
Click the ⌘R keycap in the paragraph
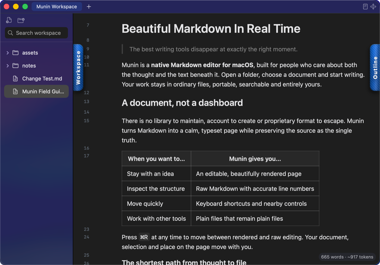144,237
